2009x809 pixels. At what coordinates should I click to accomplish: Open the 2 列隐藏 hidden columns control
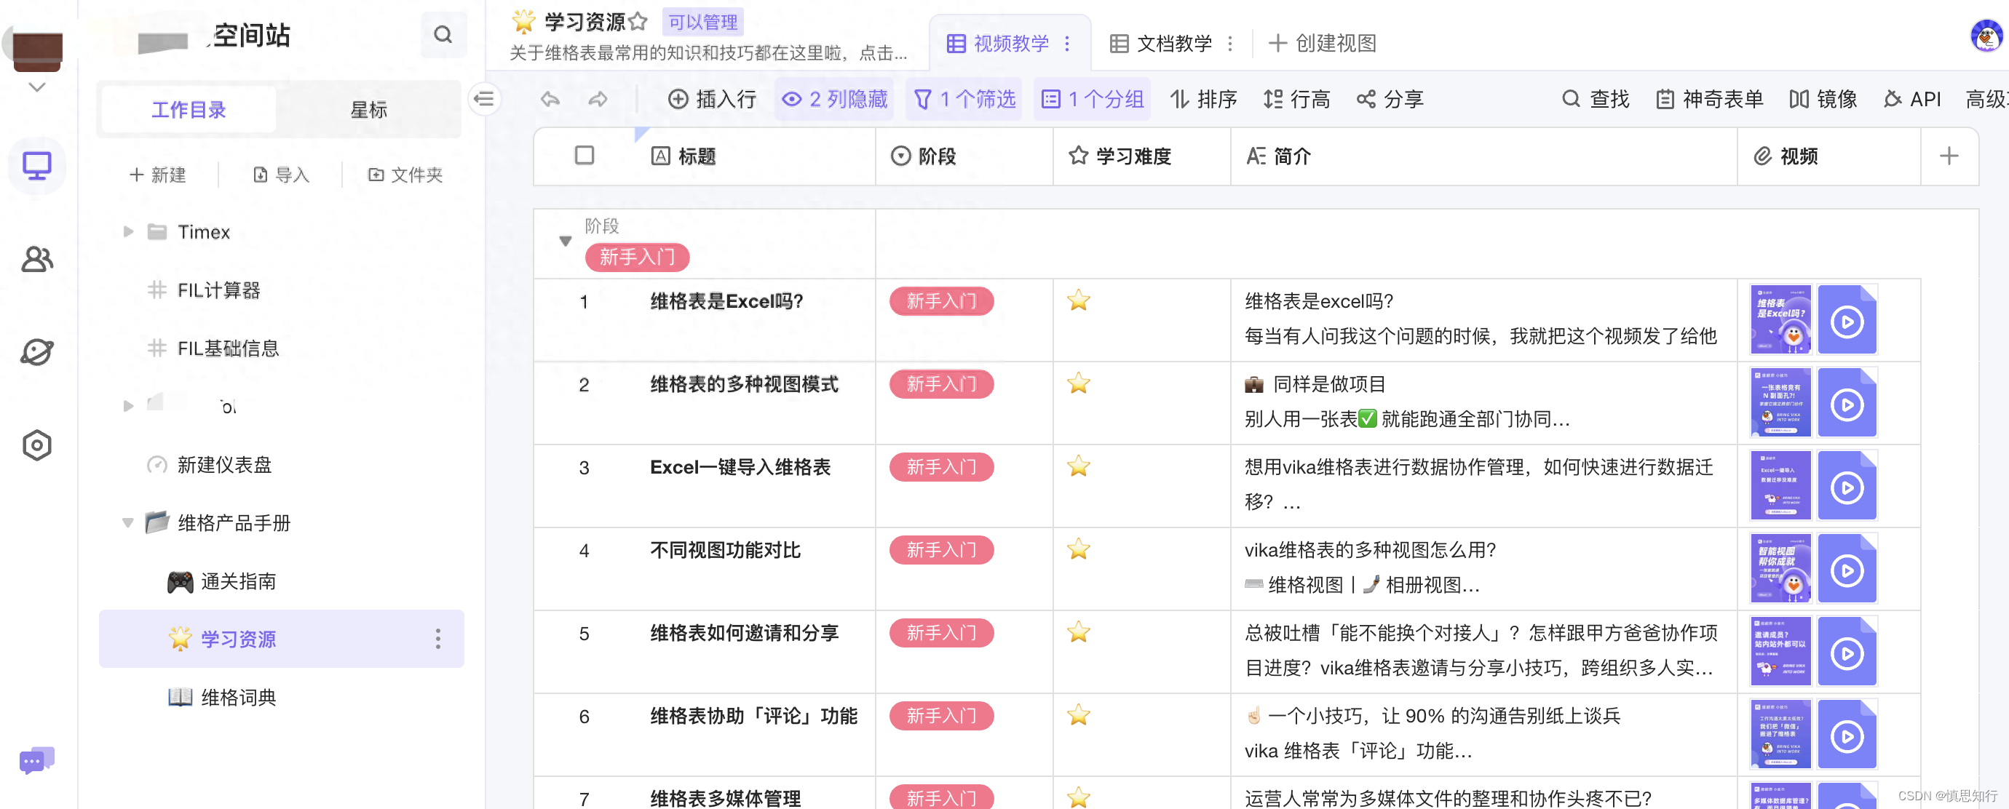point(836,99)
